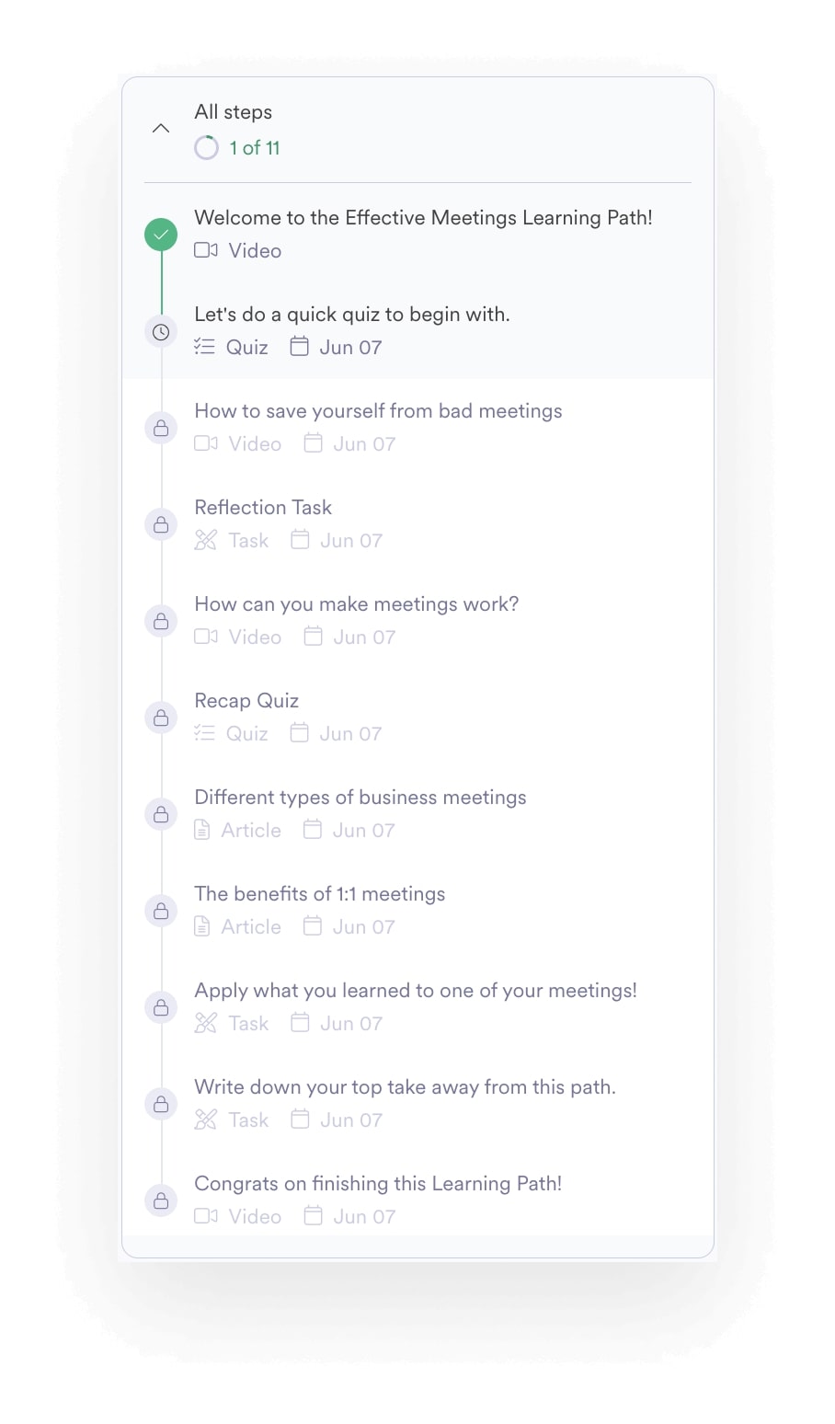
Task: Open Apply what you learned to one of your meetings
Action: (415, 990)
